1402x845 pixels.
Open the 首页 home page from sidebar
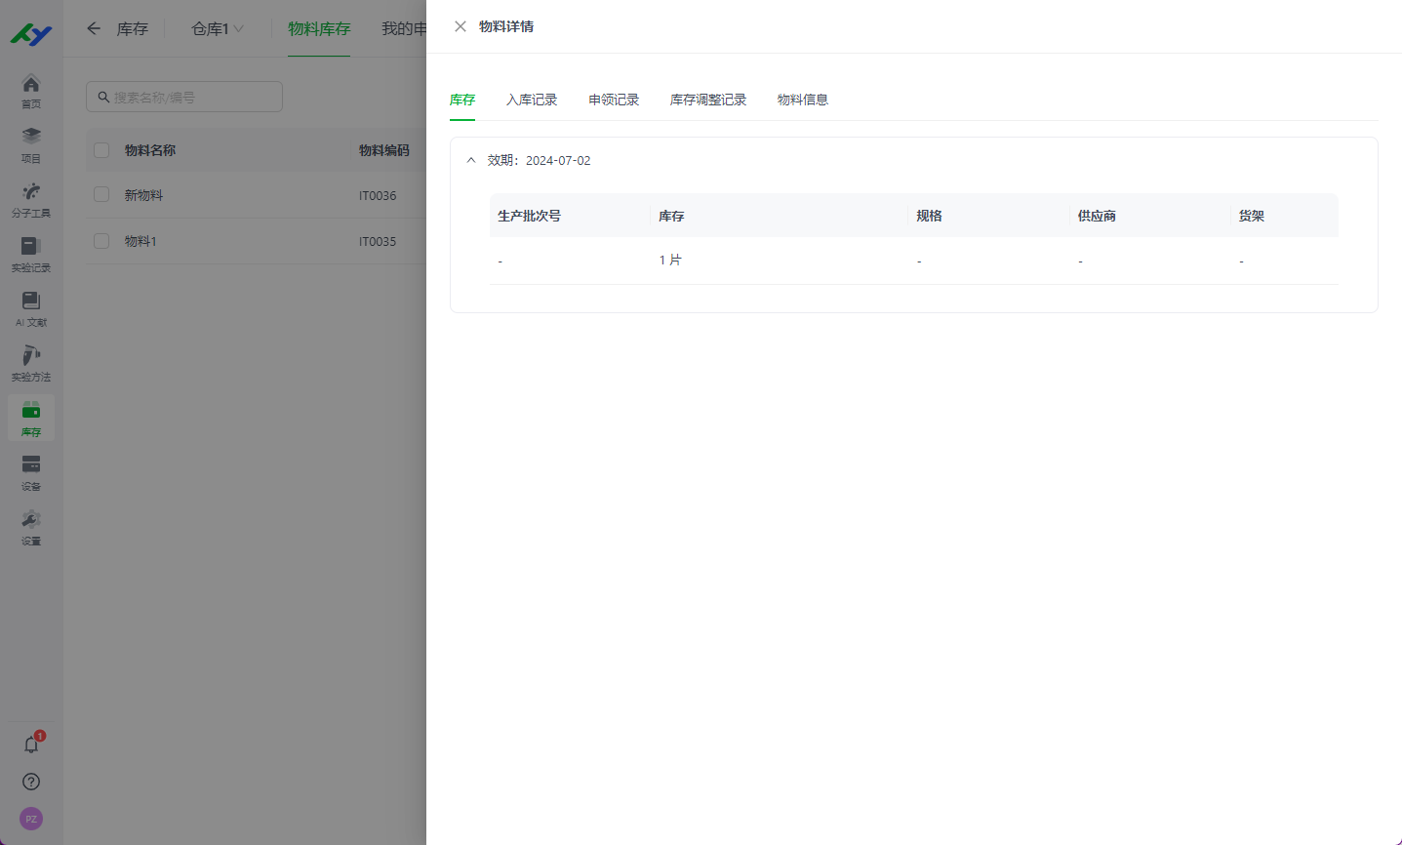tap(30, 89)
